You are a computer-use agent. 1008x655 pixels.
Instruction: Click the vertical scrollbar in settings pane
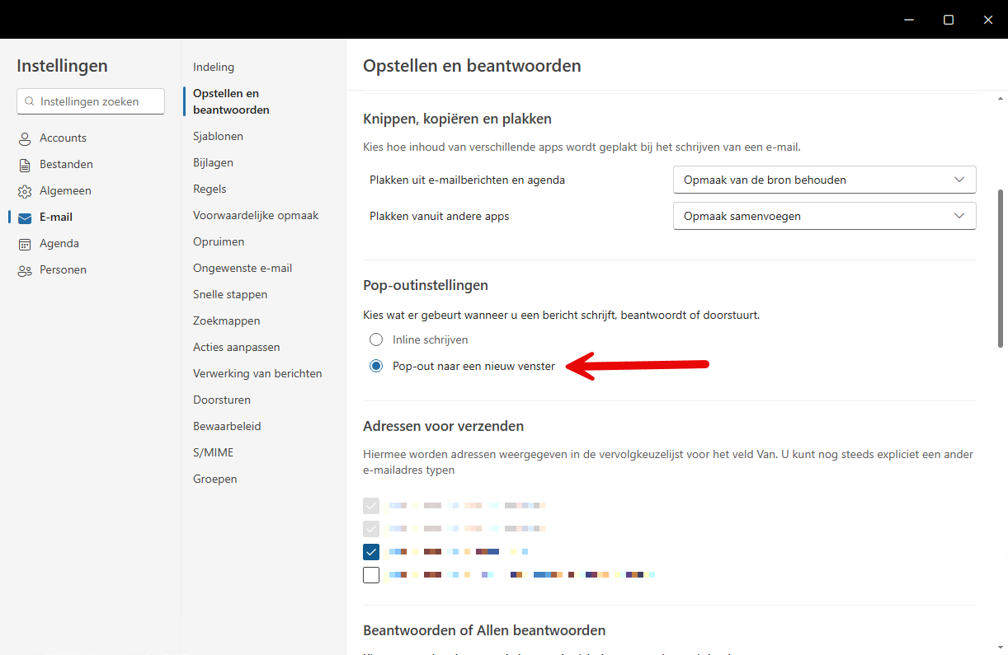coord(1001,268)
